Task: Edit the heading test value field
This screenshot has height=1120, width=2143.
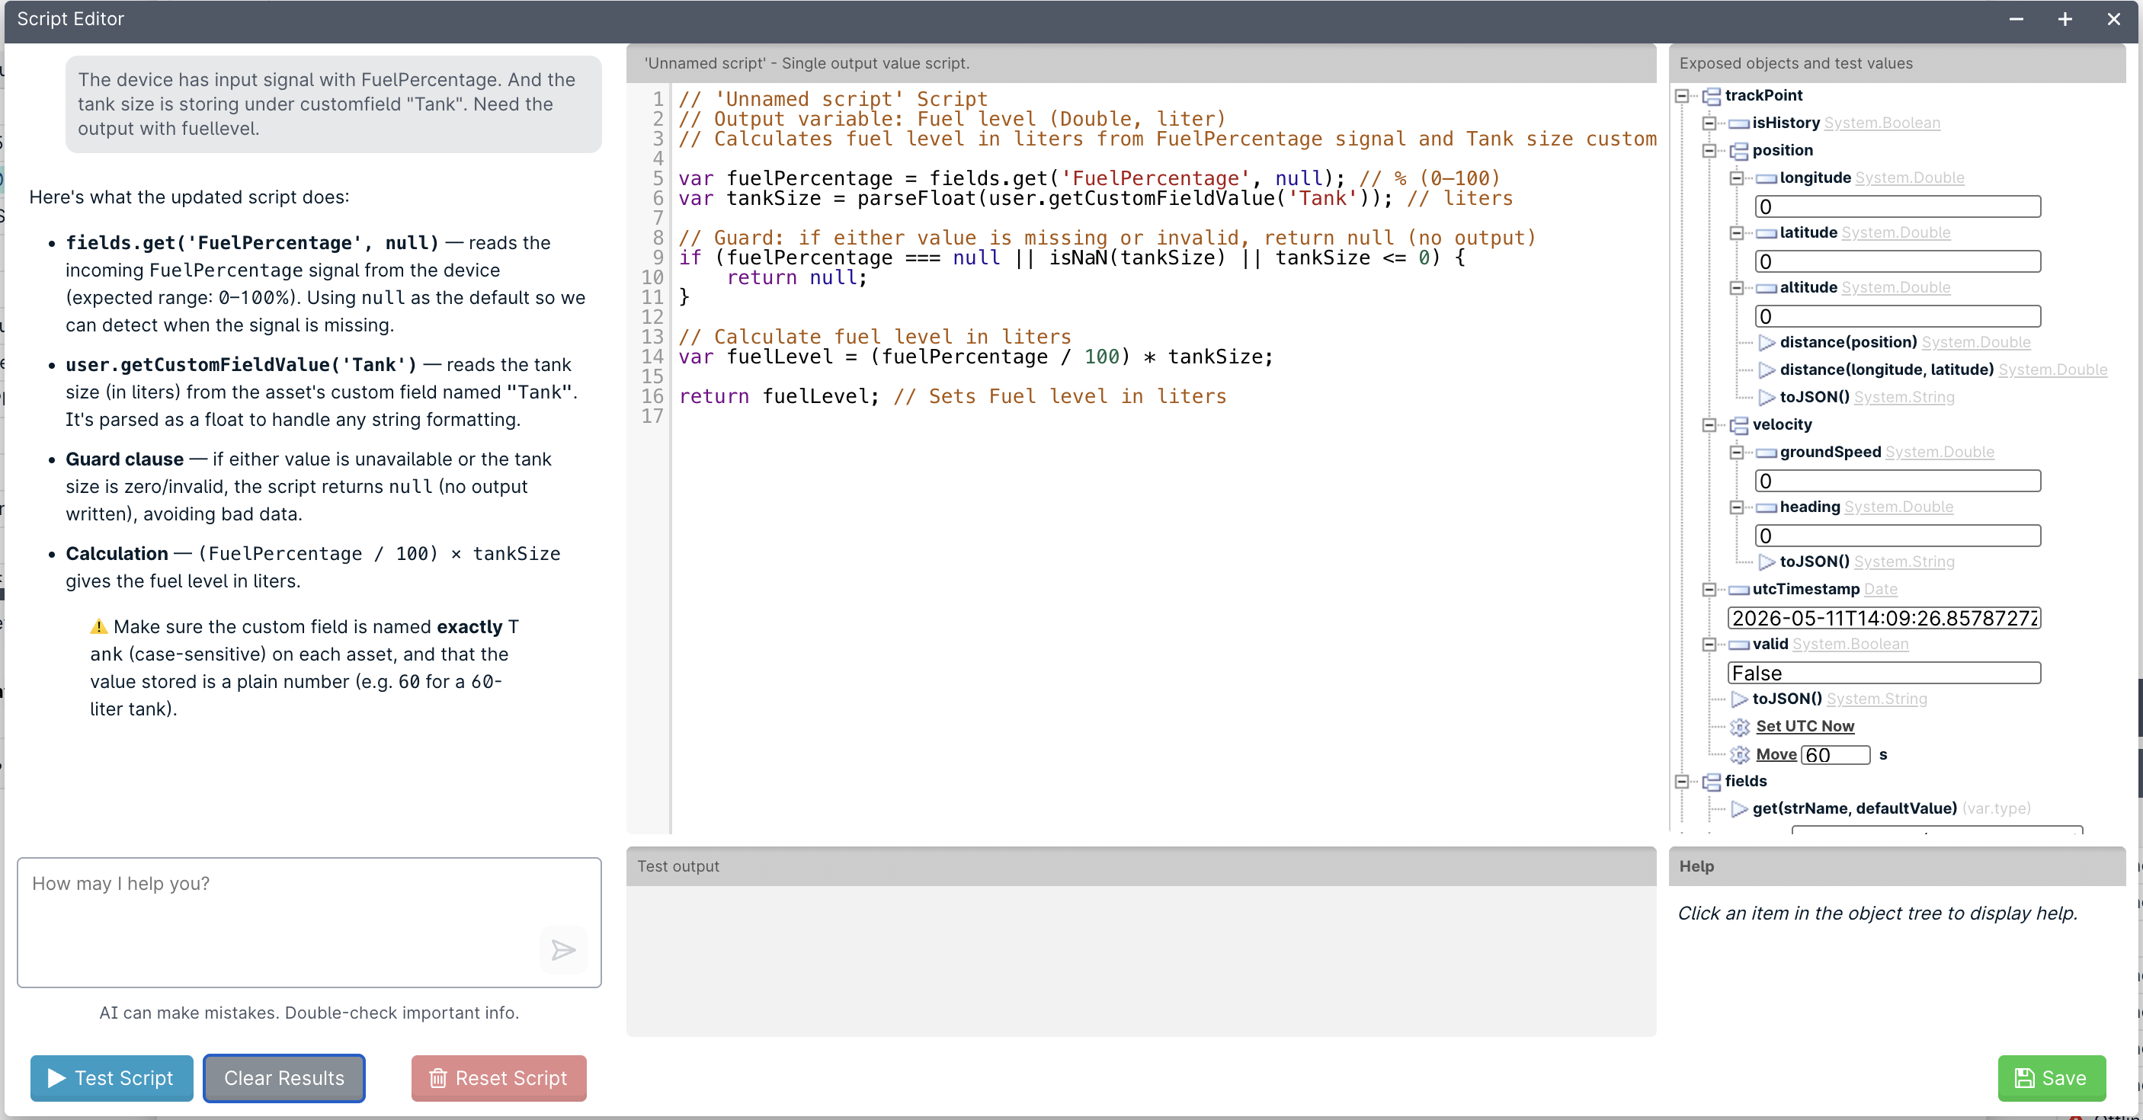Action: click(x=1898, y=536)
